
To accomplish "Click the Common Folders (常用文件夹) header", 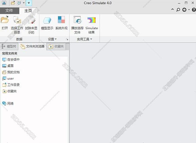I will pos(9,53).
